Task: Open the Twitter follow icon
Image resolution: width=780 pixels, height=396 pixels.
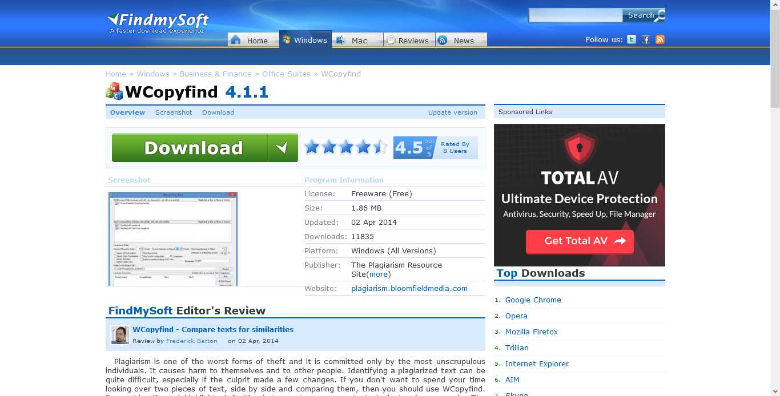Action: [x=632, y=39]
